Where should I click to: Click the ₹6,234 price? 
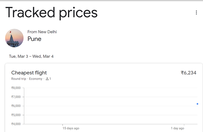click(x=188, y=73)
